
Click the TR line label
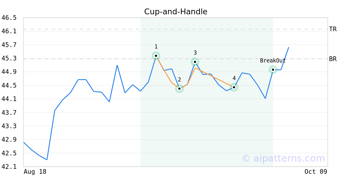pos(333,29)
